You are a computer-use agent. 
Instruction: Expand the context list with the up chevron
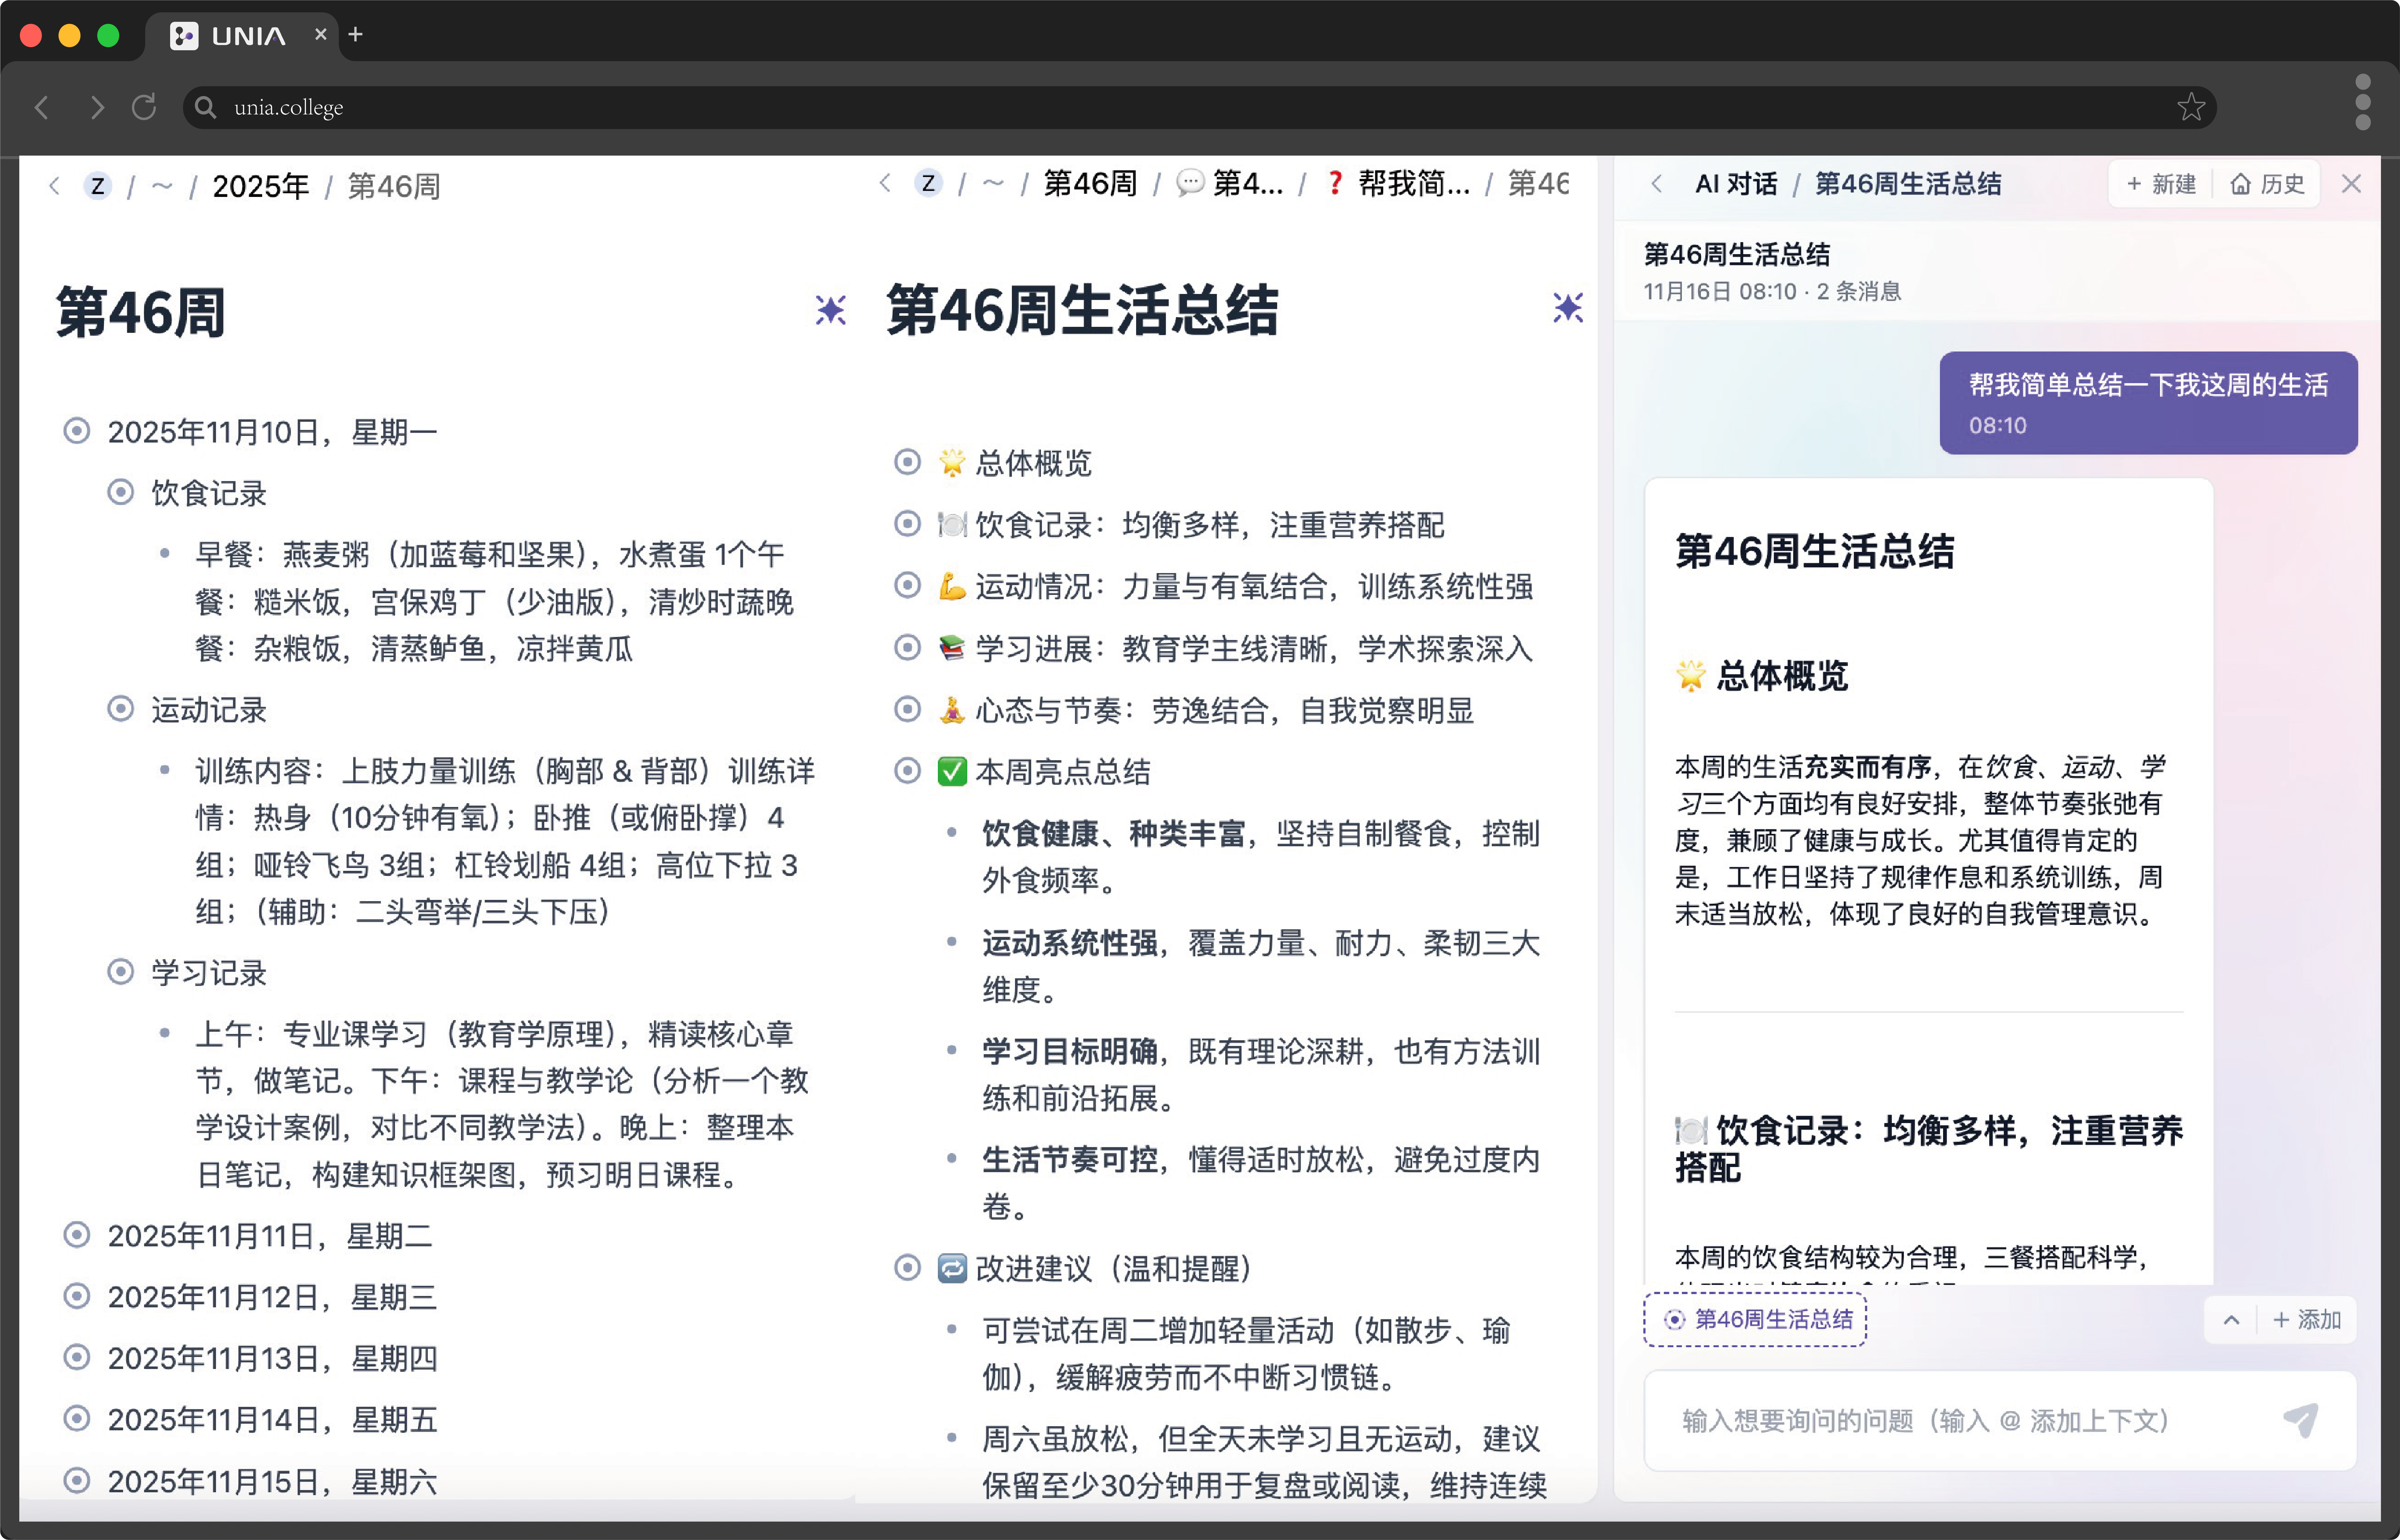pyautogui.click(x=2231, y=1320)
